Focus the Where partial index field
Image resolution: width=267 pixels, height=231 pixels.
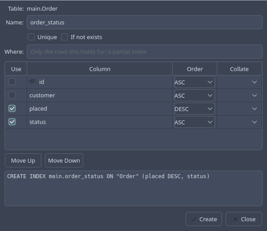pyautogui.click(x=145, y=52)
